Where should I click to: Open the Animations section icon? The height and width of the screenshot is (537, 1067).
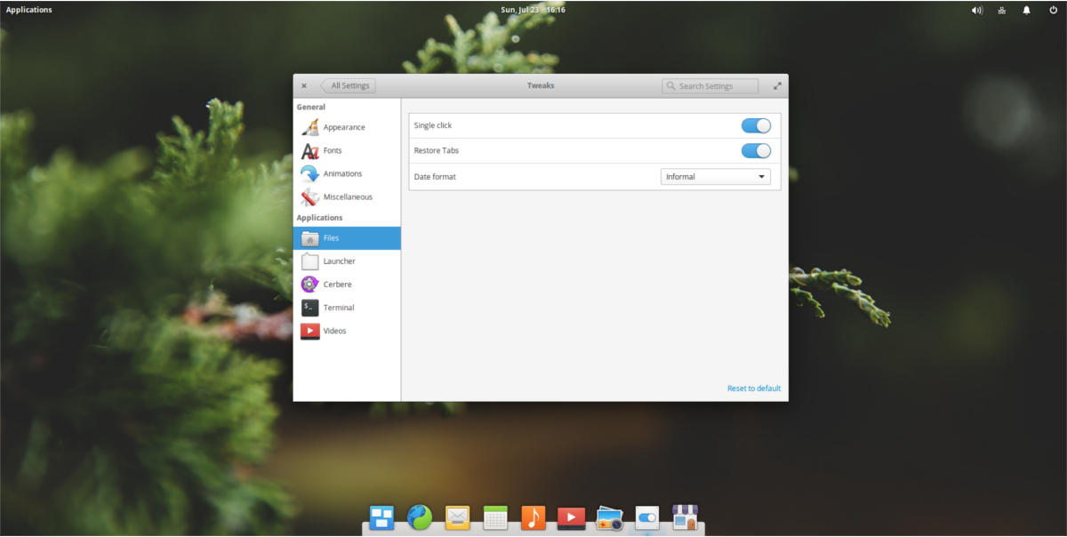pos(309,173)
